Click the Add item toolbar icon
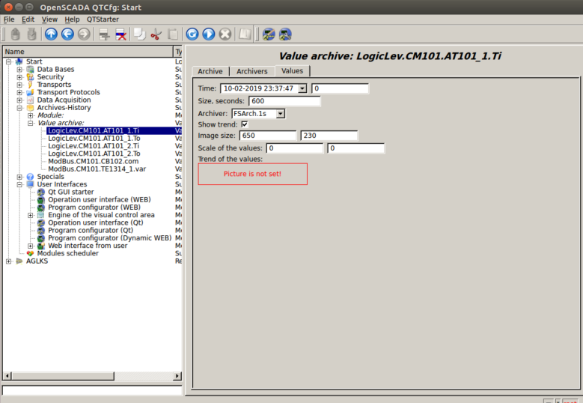The width and height of the screenshot is (583, 403). pos(104,34)
